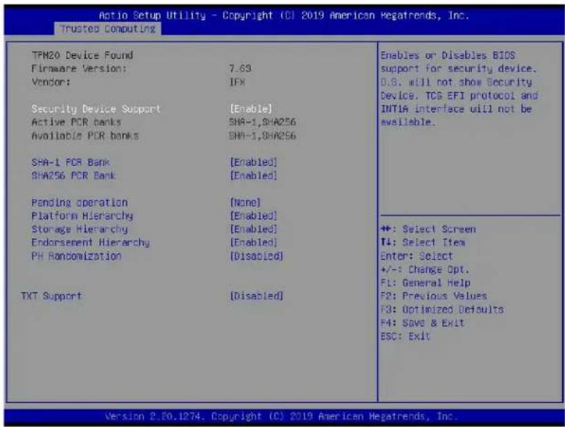Open the Pending operation [None] dropdown

click(245, 202)
